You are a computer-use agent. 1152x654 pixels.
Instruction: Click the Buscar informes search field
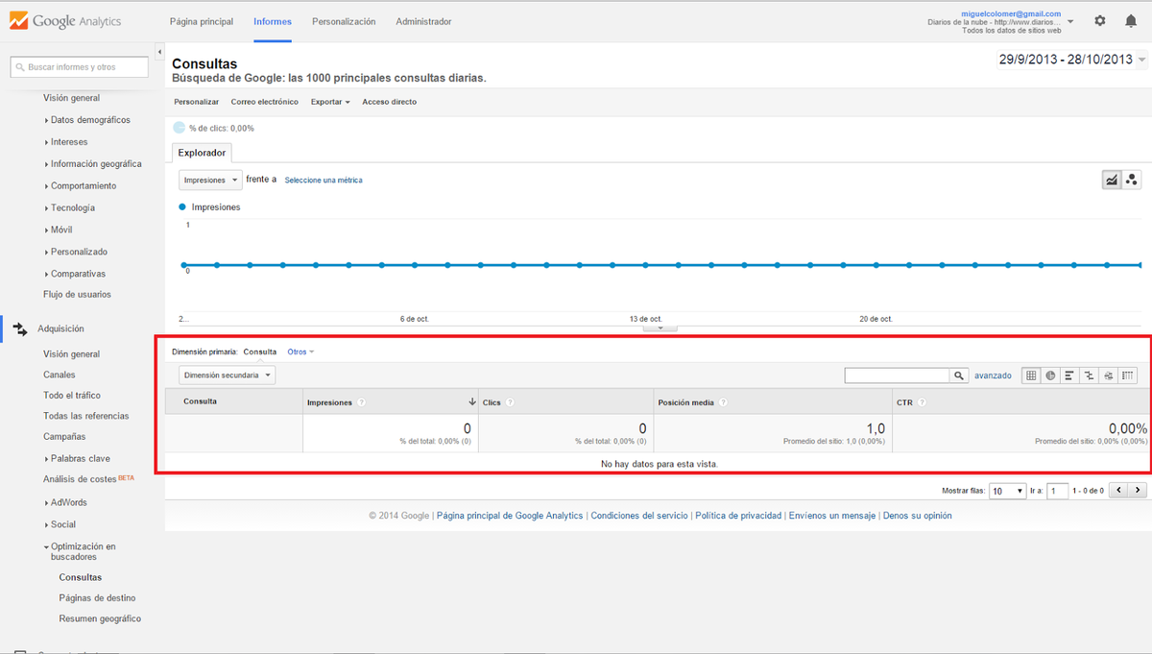pyautogui.click(x=80, y=67)
